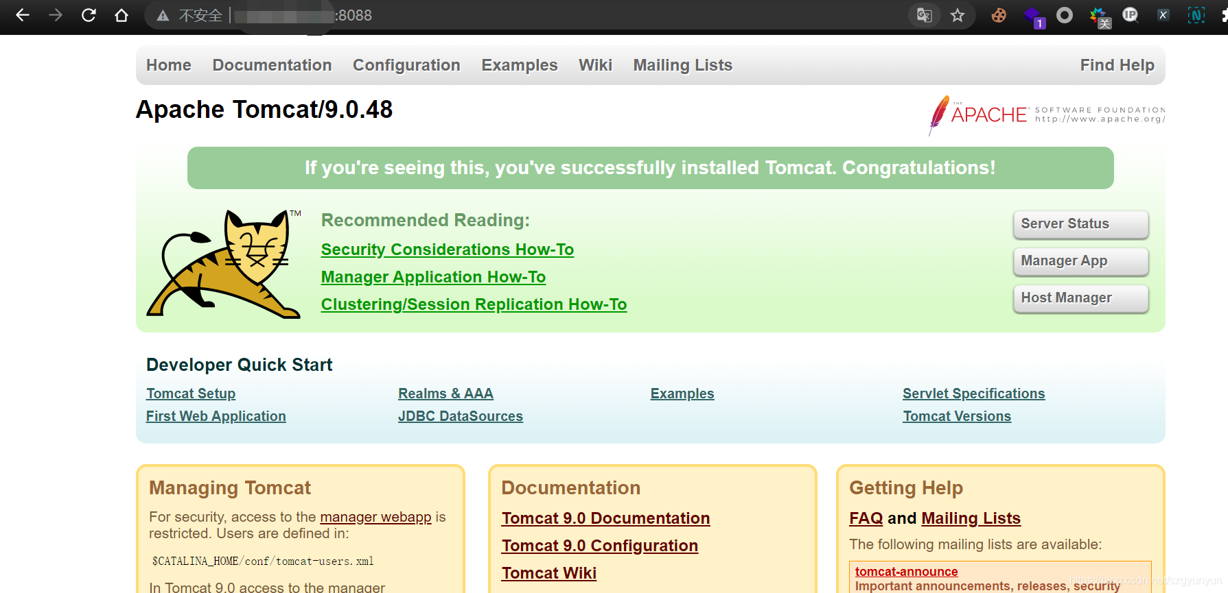Click the X extension icon
The height and width of the screenshot is (593, 1228).
(x=1163, y=15)
